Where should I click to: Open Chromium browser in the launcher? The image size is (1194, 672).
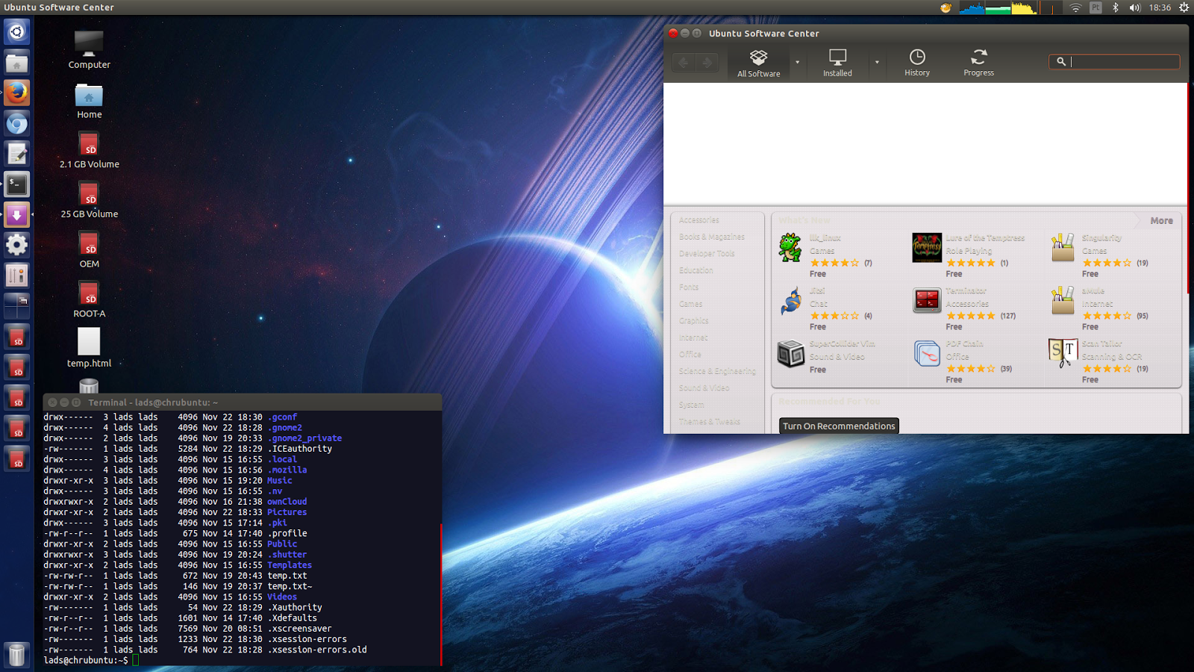16,124
